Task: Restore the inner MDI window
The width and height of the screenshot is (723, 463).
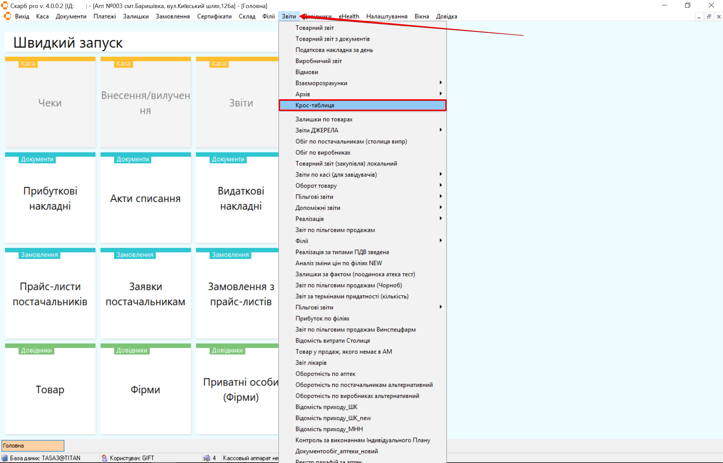Action: coord(709,16)
